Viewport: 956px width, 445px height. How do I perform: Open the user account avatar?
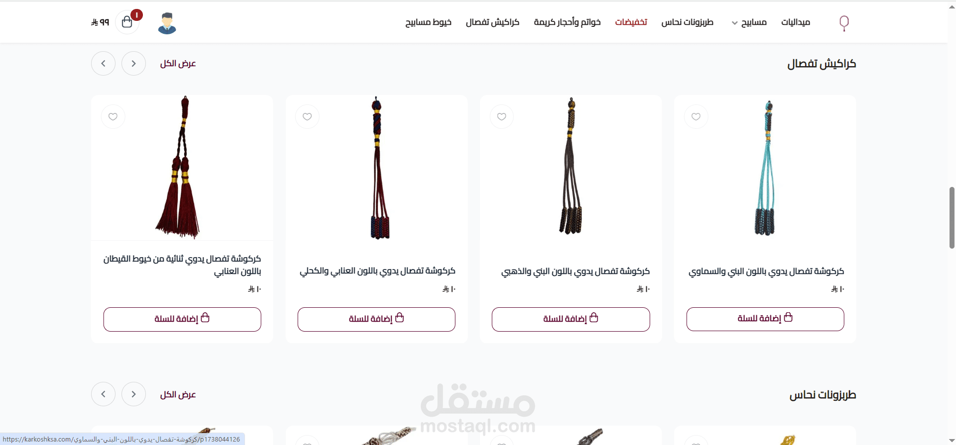[x=167, y=23]
